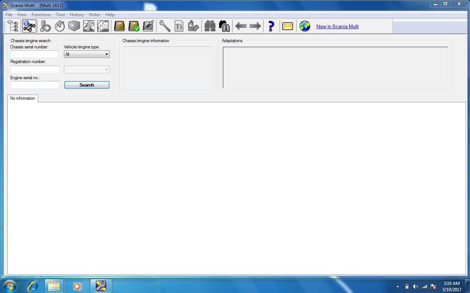This screenshot has width=470, height=293.
Task: Click the black binoculars advanced search icon
Action: pyautogui.click(x=224, y=26)
